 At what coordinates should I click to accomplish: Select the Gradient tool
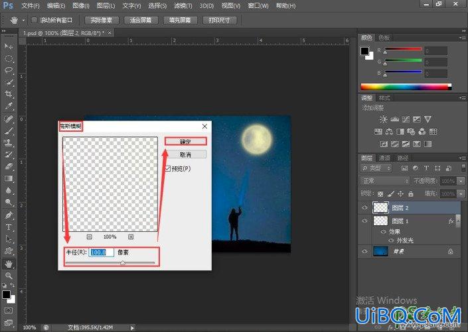click(x=9, y=178)
